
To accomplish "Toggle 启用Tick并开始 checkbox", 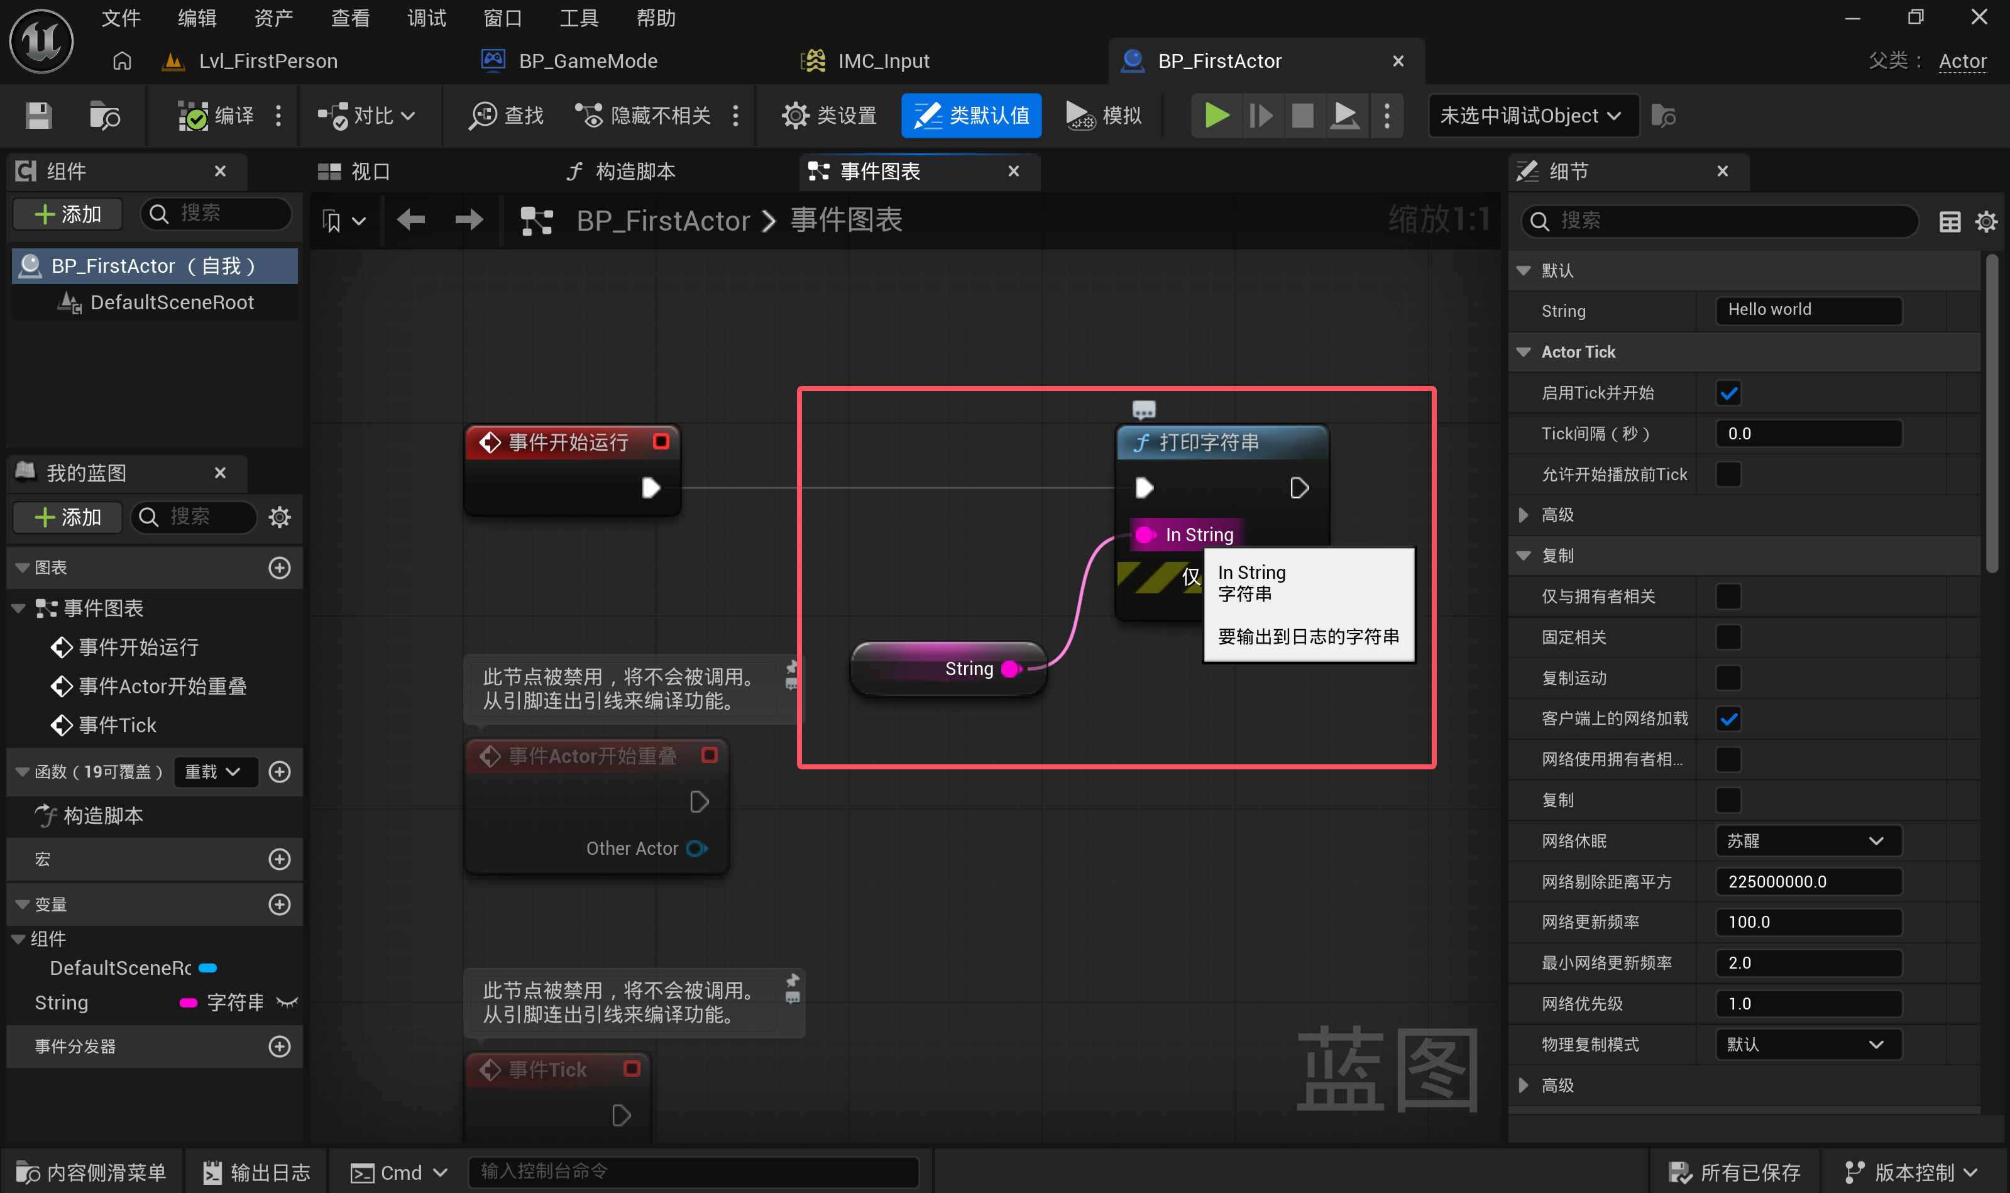I will (x=1728, y=393).
